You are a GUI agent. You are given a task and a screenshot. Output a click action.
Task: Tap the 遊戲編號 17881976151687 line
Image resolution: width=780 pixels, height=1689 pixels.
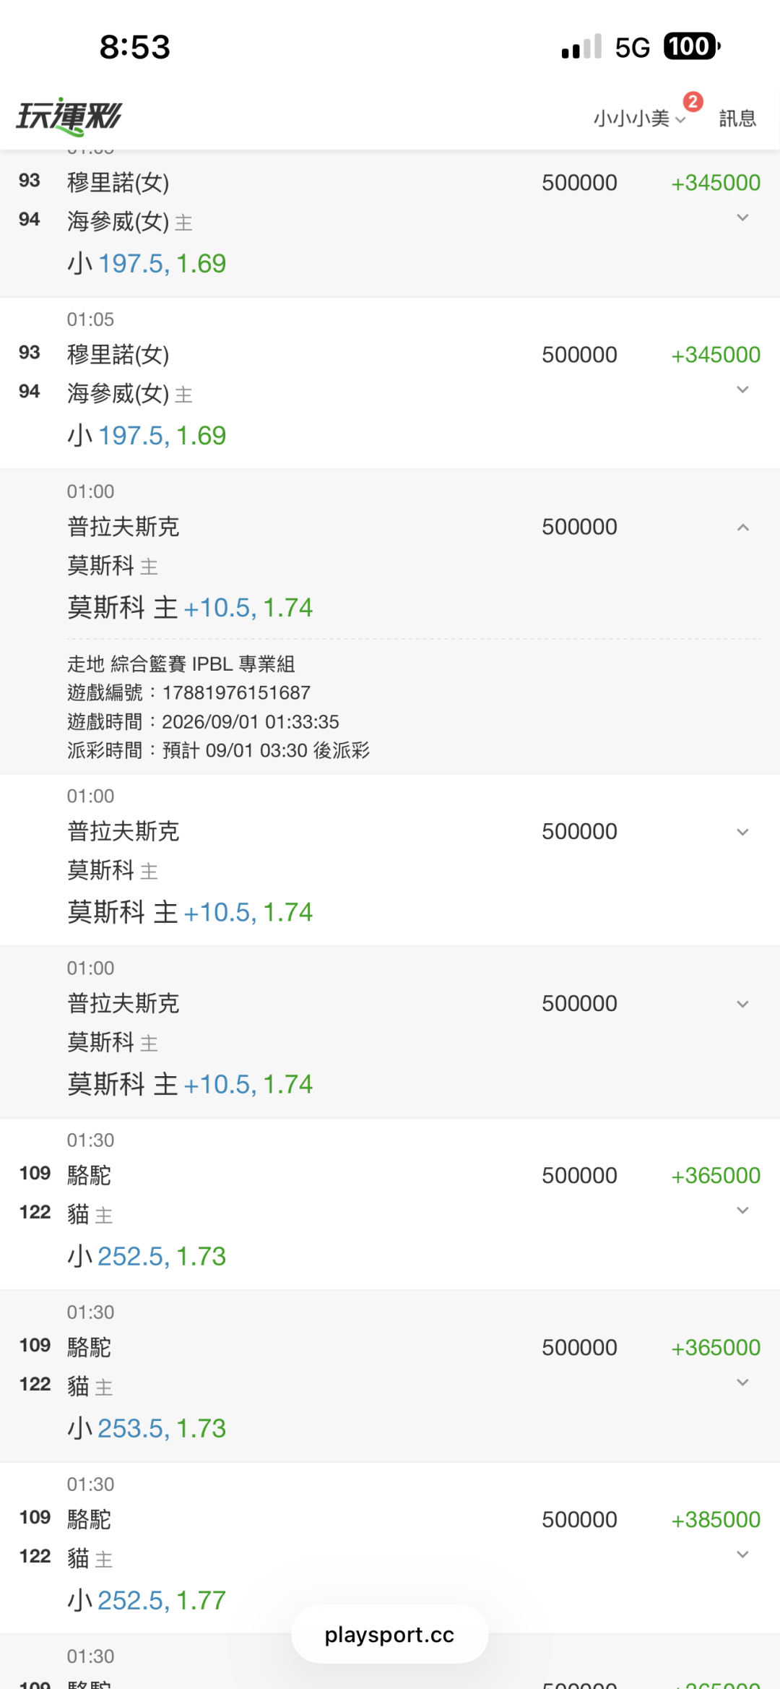coord(188,692)
